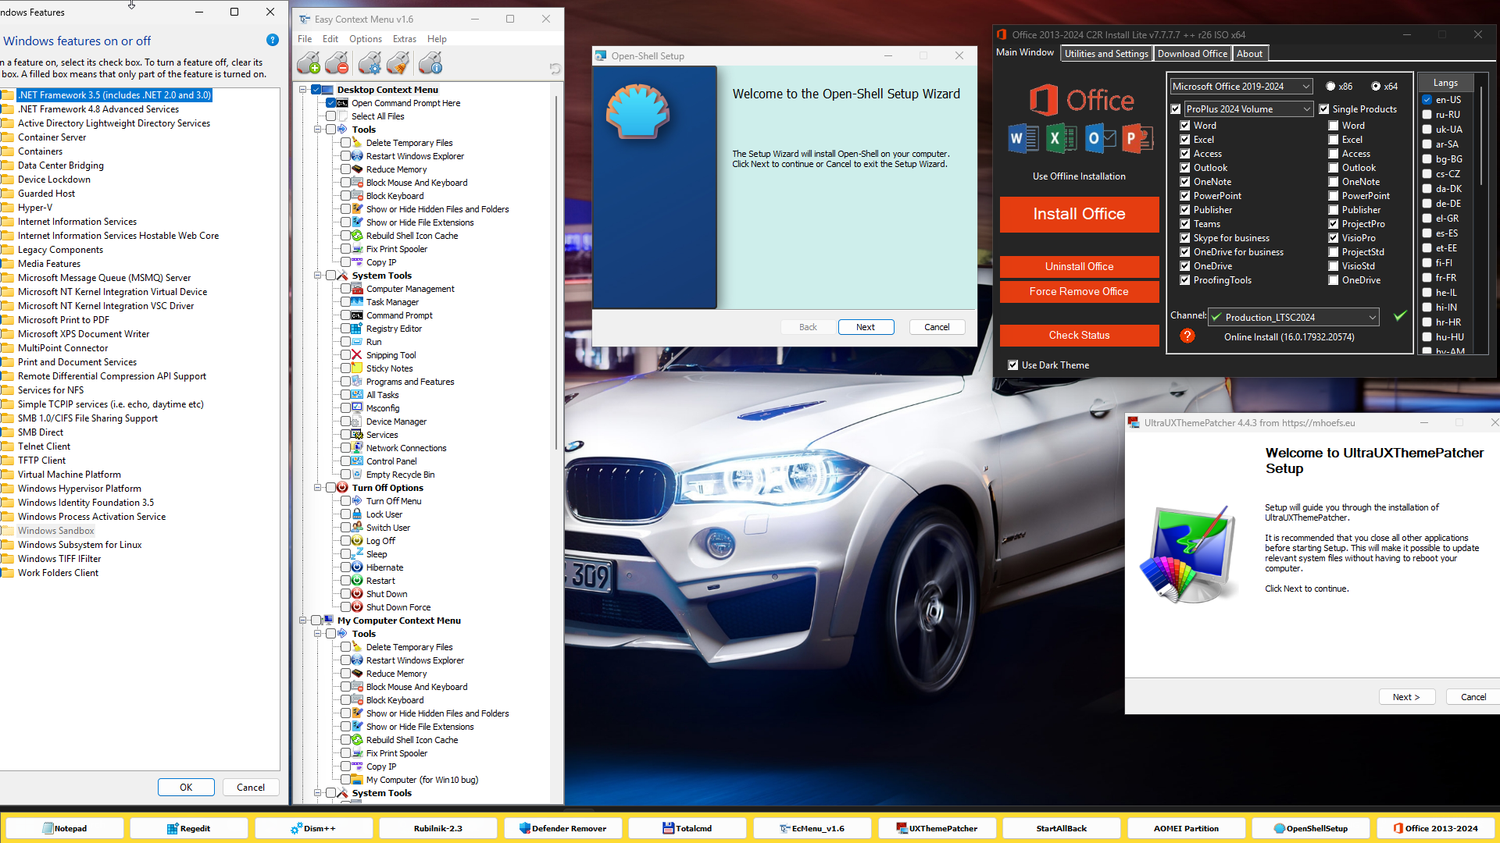Click the Install Office button
1500x843 pixels.
(1079, 214)
